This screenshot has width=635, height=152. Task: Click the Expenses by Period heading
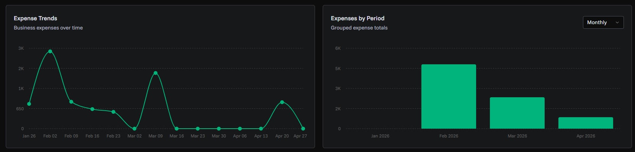coord(357,18)
